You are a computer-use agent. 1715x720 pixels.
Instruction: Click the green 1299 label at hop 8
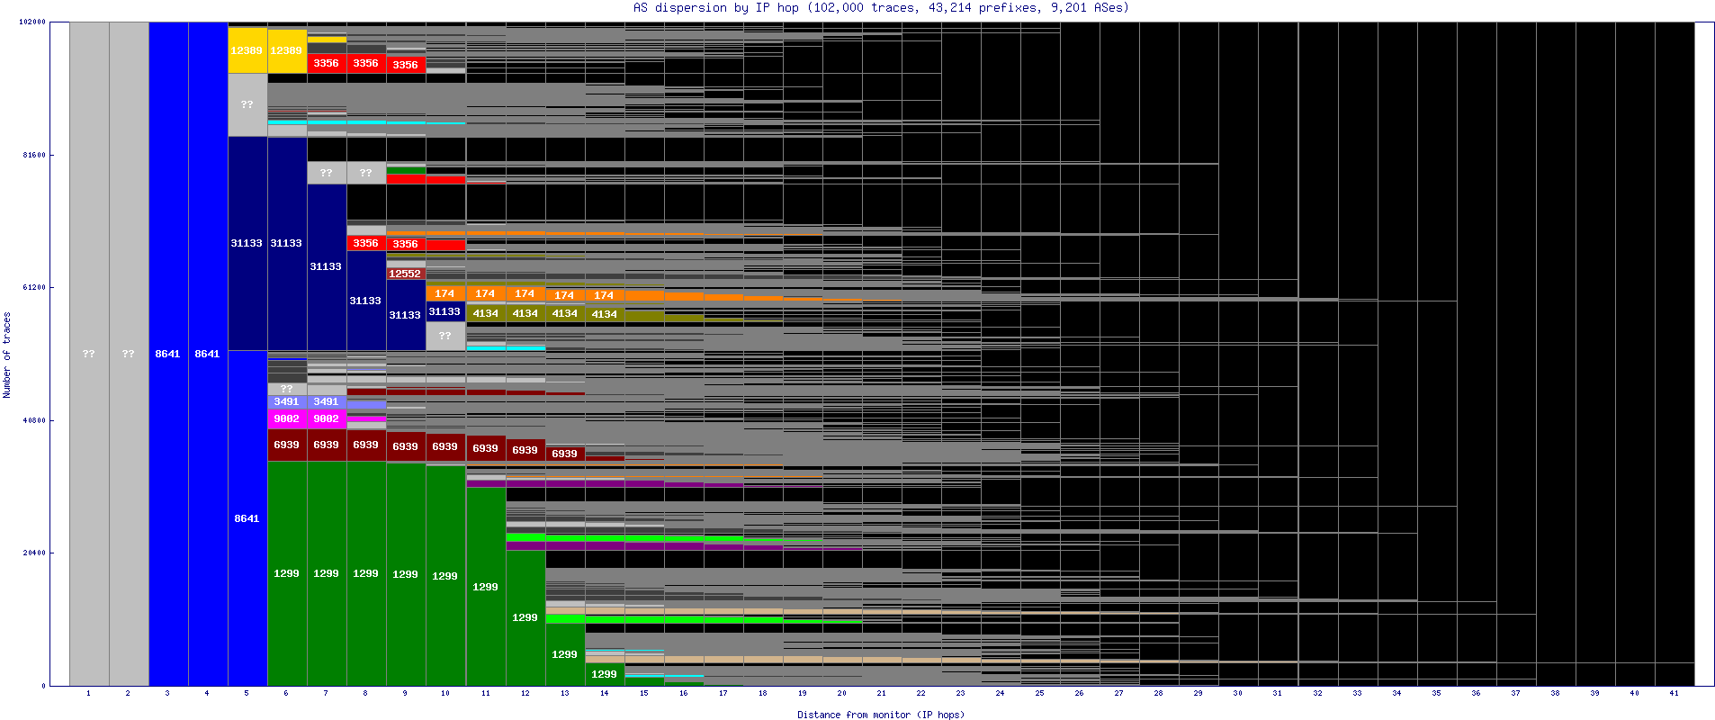coord(365,573)
